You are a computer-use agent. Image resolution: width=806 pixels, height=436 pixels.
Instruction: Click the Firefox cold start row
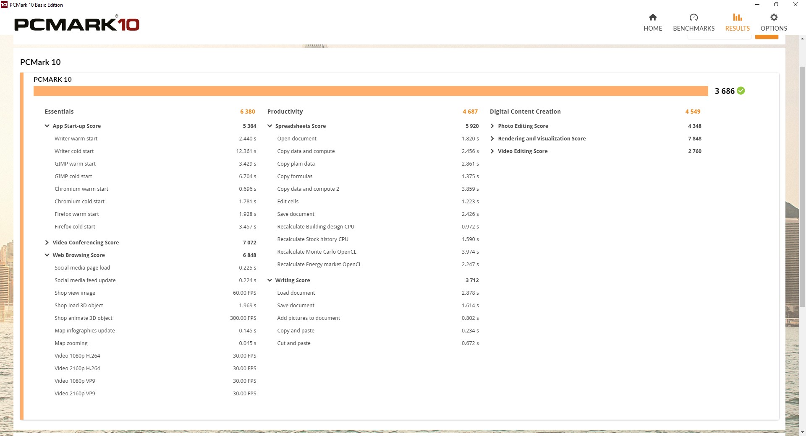click(x=155, y=226)
